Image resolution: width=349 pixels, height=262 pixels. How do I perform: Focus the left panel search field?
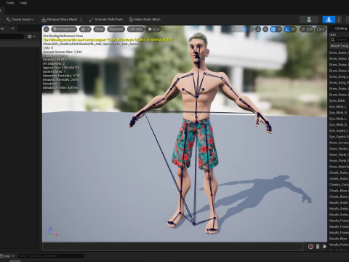pos(12,36)
